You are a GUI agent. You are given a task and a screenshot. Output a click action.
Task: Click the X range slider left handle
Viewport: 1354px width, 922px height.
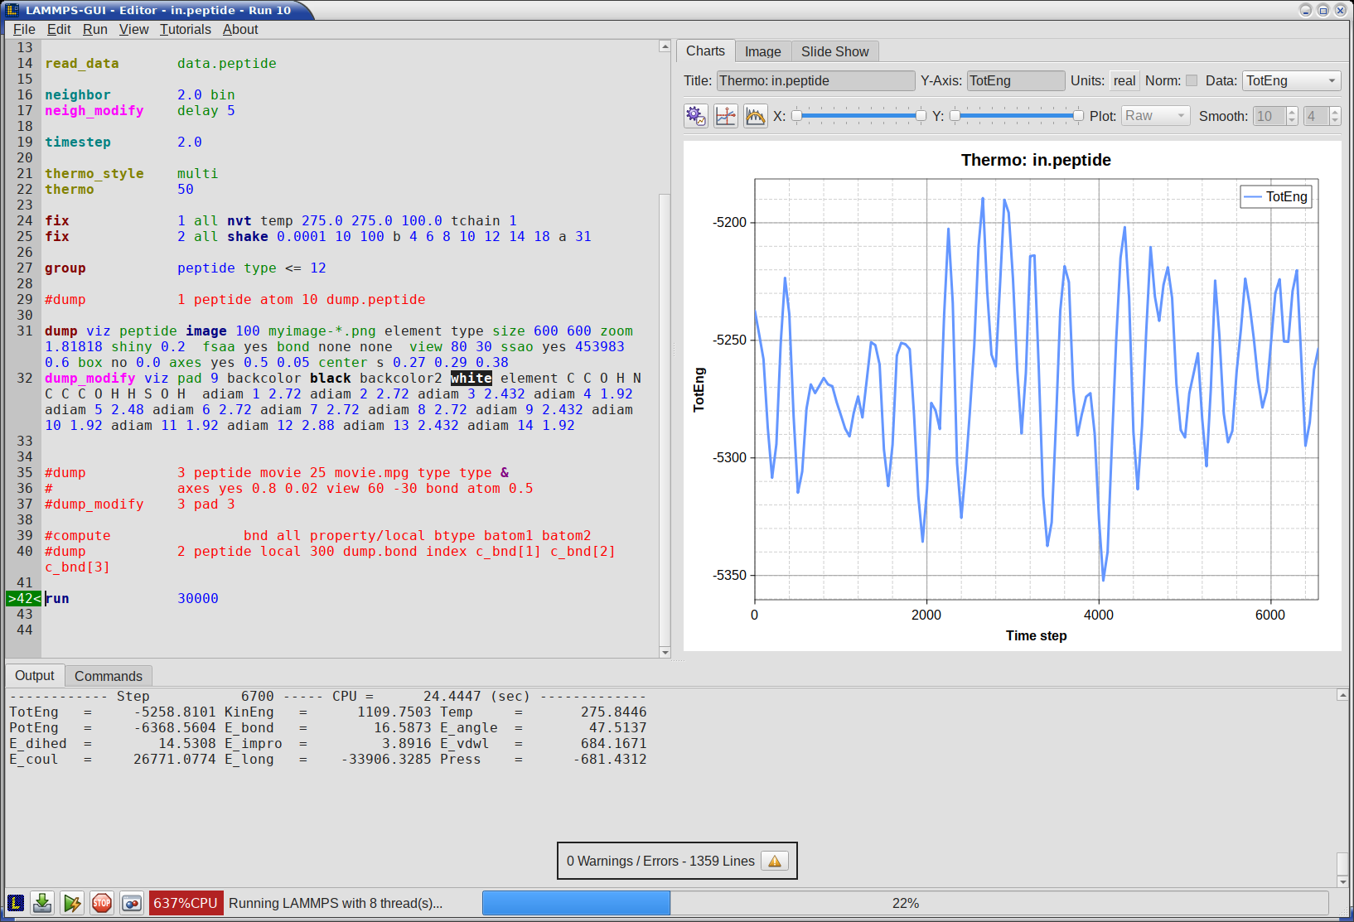tap(796, 116)
